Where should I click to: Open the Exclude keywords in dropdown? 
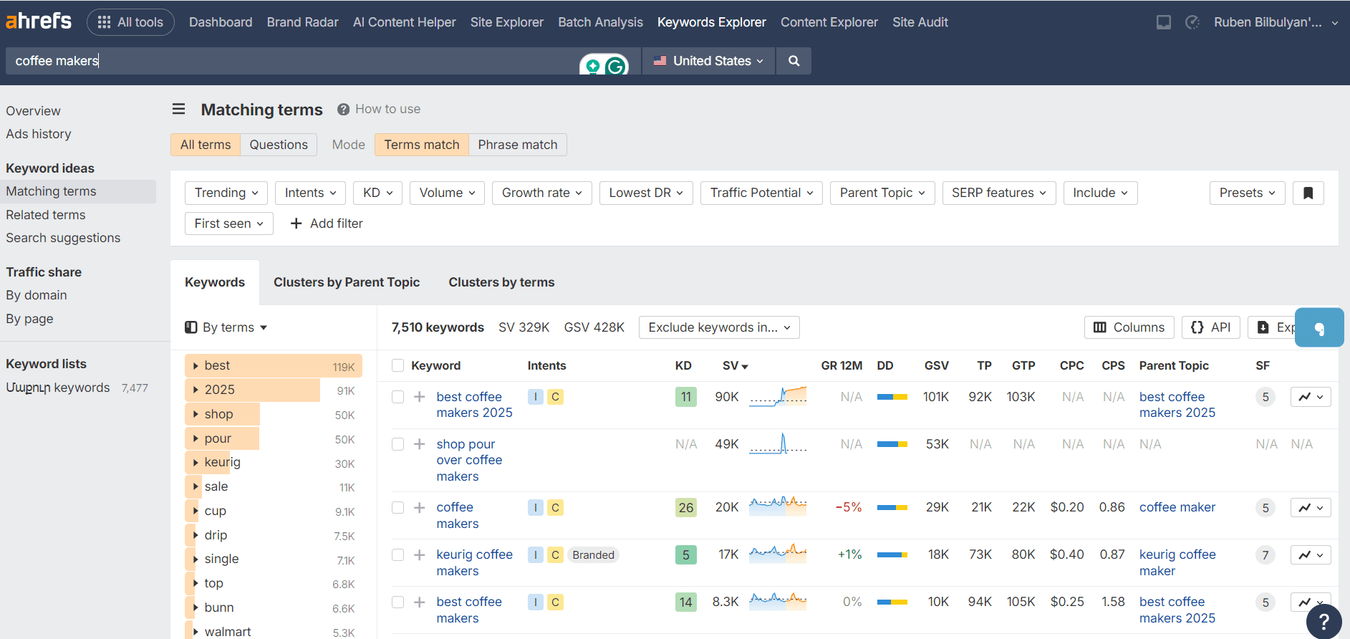coord(719,327)
